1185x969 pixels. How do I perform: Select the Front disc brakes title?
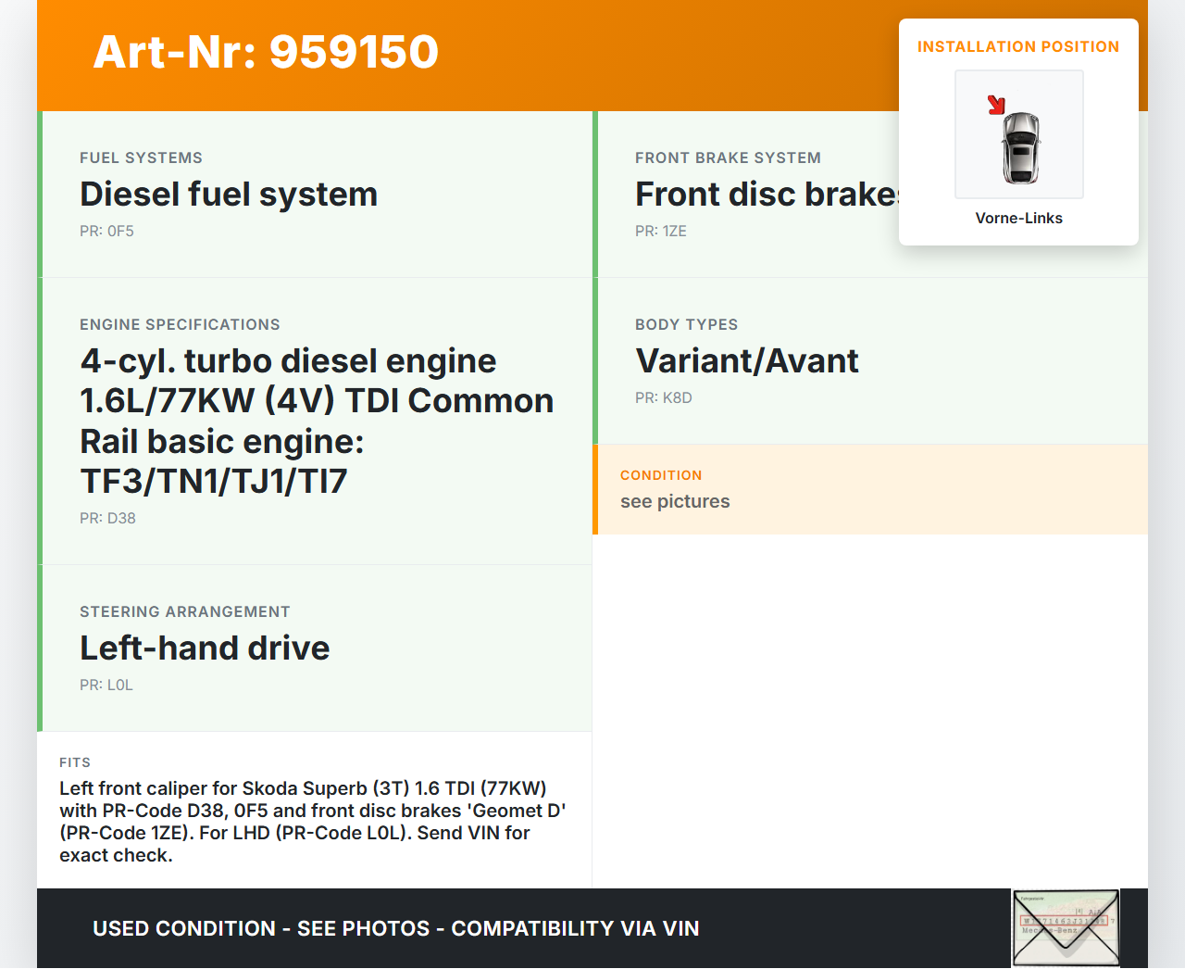coord(767,195)
